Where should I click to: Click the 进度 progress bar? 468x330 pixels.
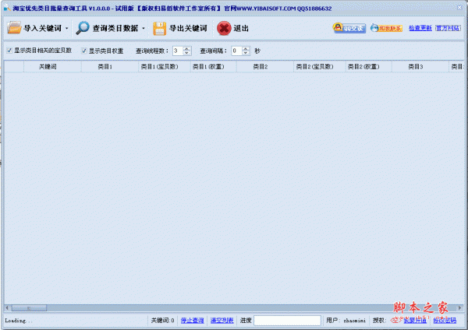[287, 321]
